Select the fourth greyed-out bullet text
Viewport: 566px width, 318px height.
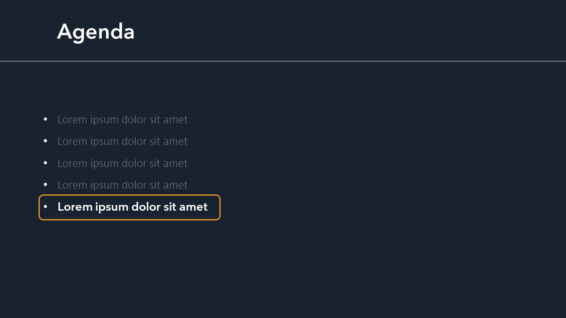(122, 185)
